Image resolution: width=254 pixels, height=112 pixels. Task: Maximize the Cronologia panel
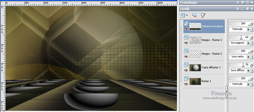pos(247,3)
